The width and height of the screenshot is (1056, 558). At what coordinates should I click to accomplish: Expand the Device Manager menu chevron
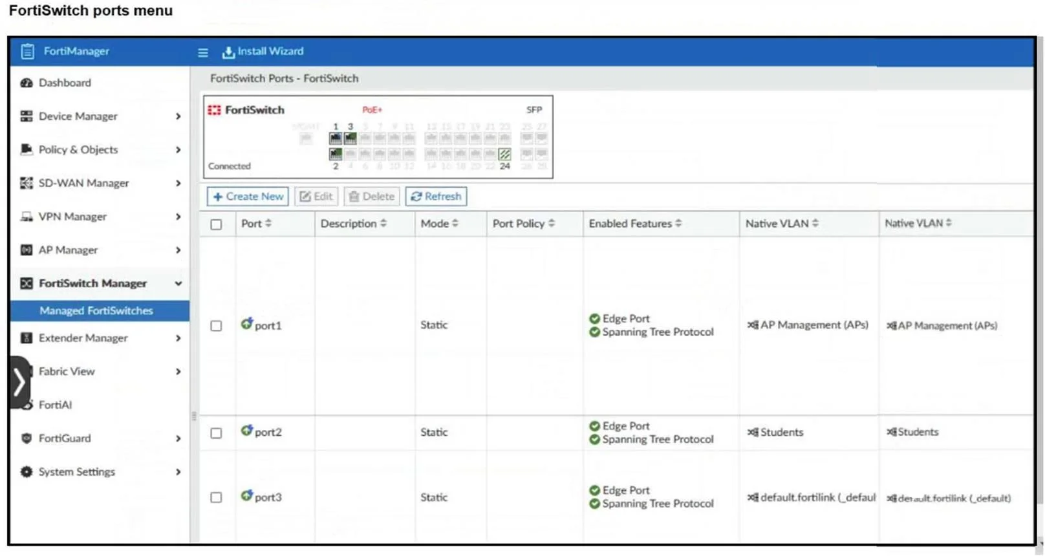point(178,116)
